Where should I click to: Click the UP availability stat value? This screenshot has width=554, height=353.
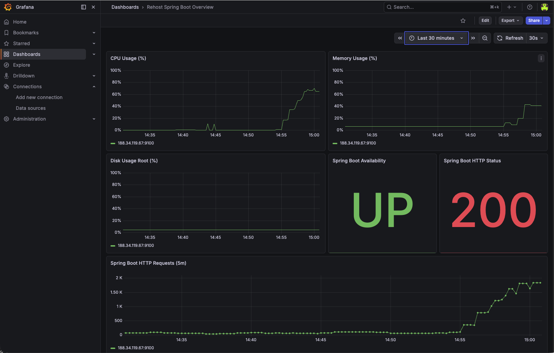click(382, 210)
